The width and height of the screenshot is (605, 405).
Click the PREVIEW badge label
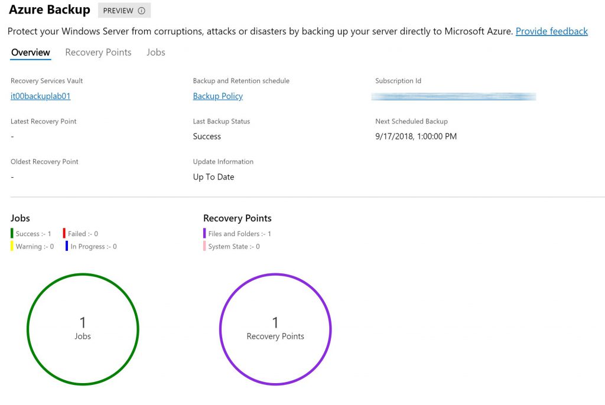118,11
